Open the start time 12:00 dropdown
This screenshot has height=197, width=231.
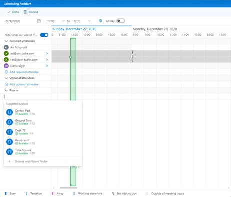(63, 21)
